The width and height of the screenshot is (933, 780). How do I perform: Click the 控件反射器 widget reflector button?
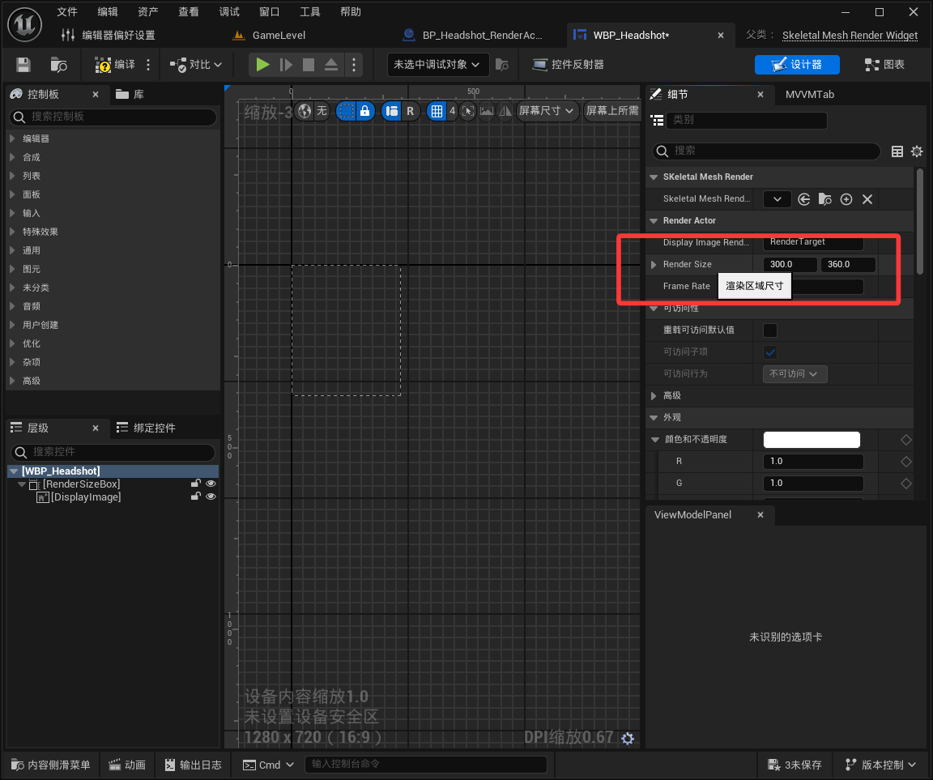569,64
